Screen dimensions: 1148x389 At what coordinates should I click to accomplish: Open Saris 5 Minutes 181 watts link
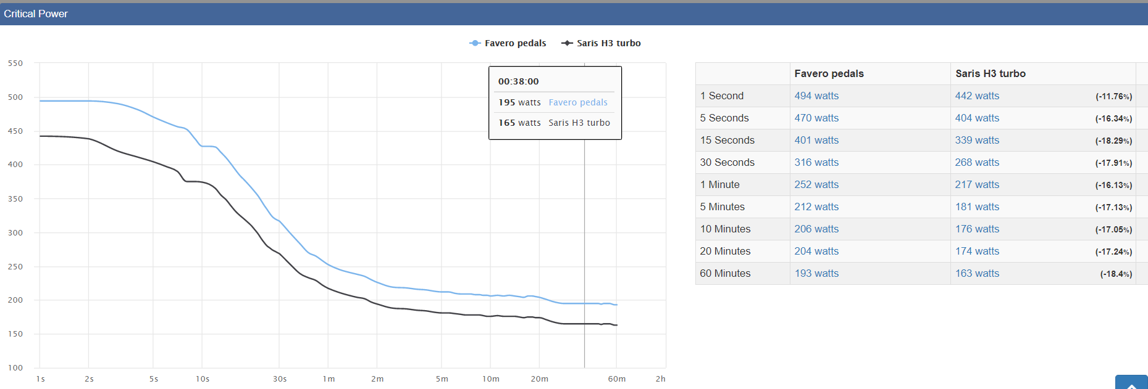pyautogui.click(x=977, y=207)
